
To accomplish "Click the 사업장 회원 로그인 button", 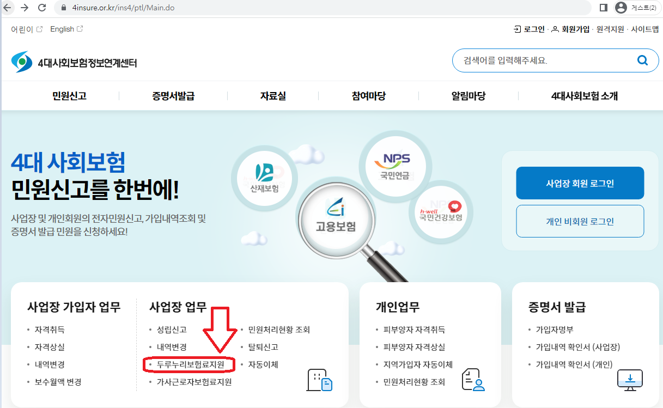I will 580,183.
